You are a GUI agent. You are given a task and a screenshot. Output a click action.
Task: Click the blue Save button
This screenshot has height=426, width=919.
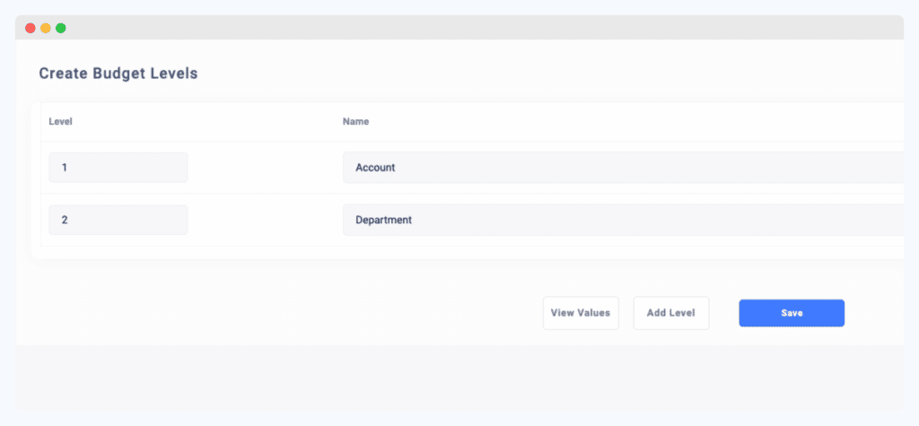791,313
